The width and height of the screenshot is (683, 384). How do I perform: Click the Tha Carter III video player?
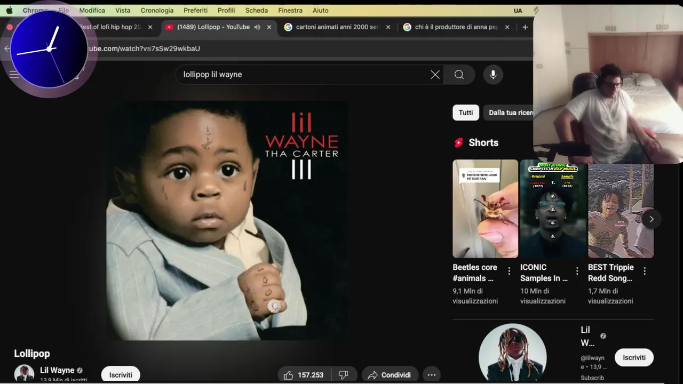click(227, 220)
